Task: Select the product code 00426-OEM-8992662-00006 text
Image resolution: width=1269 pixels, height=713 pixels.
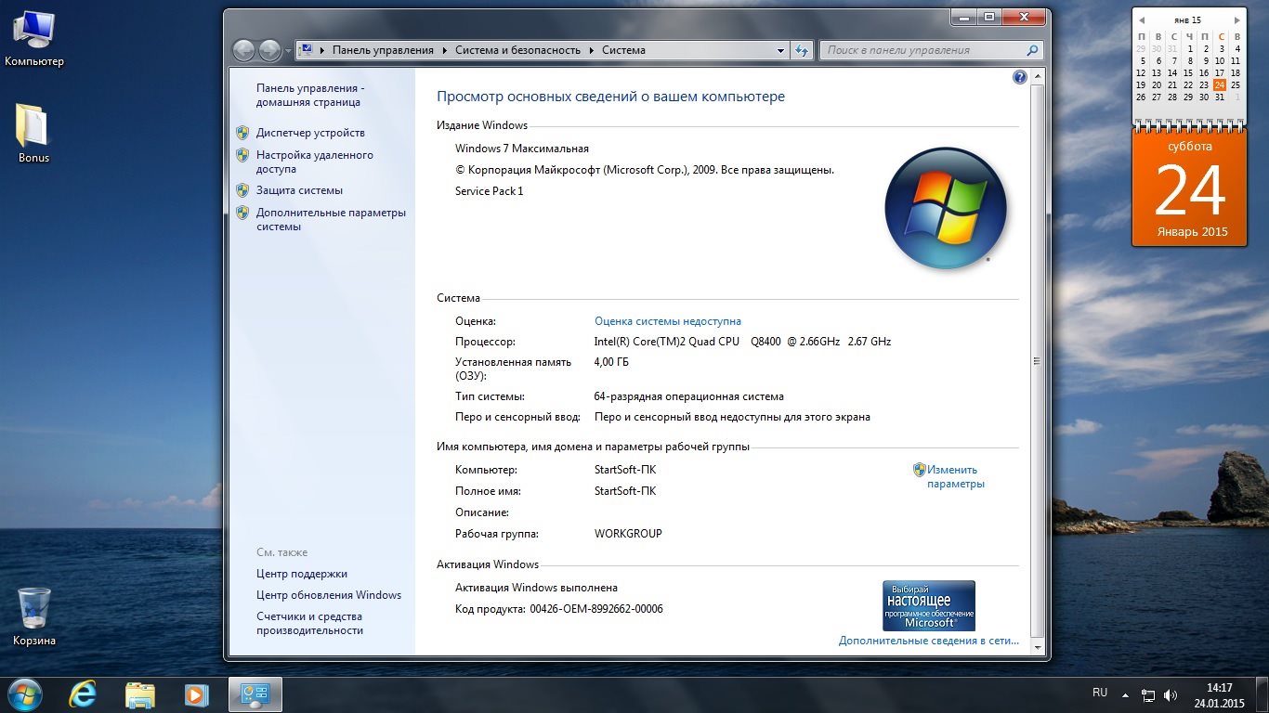Action: pos(596,609)
